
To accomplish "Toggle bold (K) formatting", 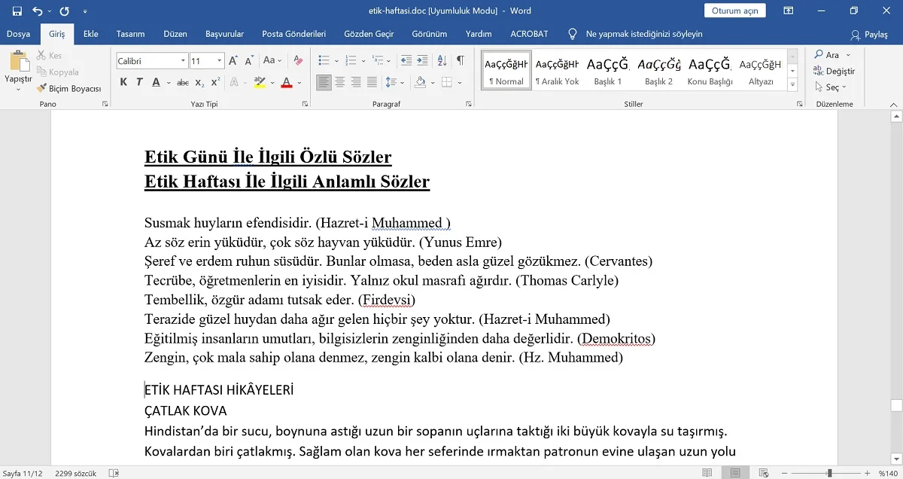I will pyautogui.click(x=123, y=83).
